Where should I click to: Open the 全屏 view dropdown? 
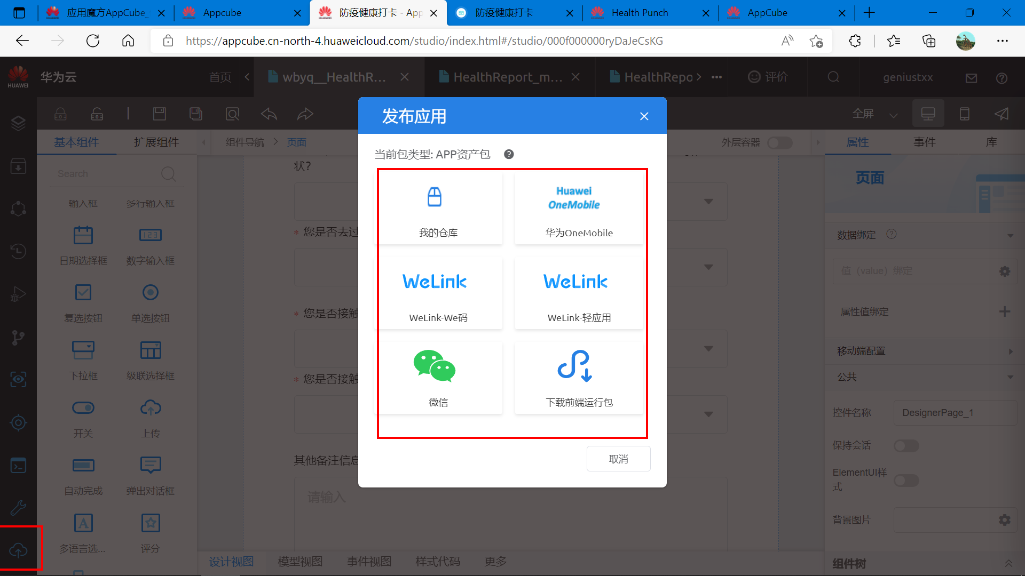click(893, 114)
